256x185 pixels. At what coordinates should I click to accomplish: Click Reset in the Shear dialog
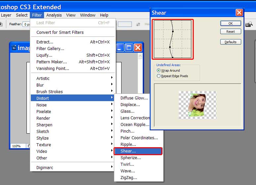[x=230, y=31]
